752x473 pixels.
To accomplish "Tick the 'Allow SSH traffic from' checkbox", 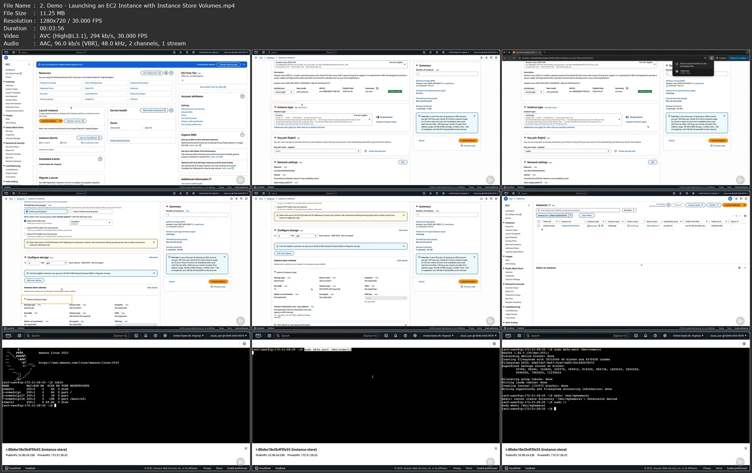I will click(25, 221).
